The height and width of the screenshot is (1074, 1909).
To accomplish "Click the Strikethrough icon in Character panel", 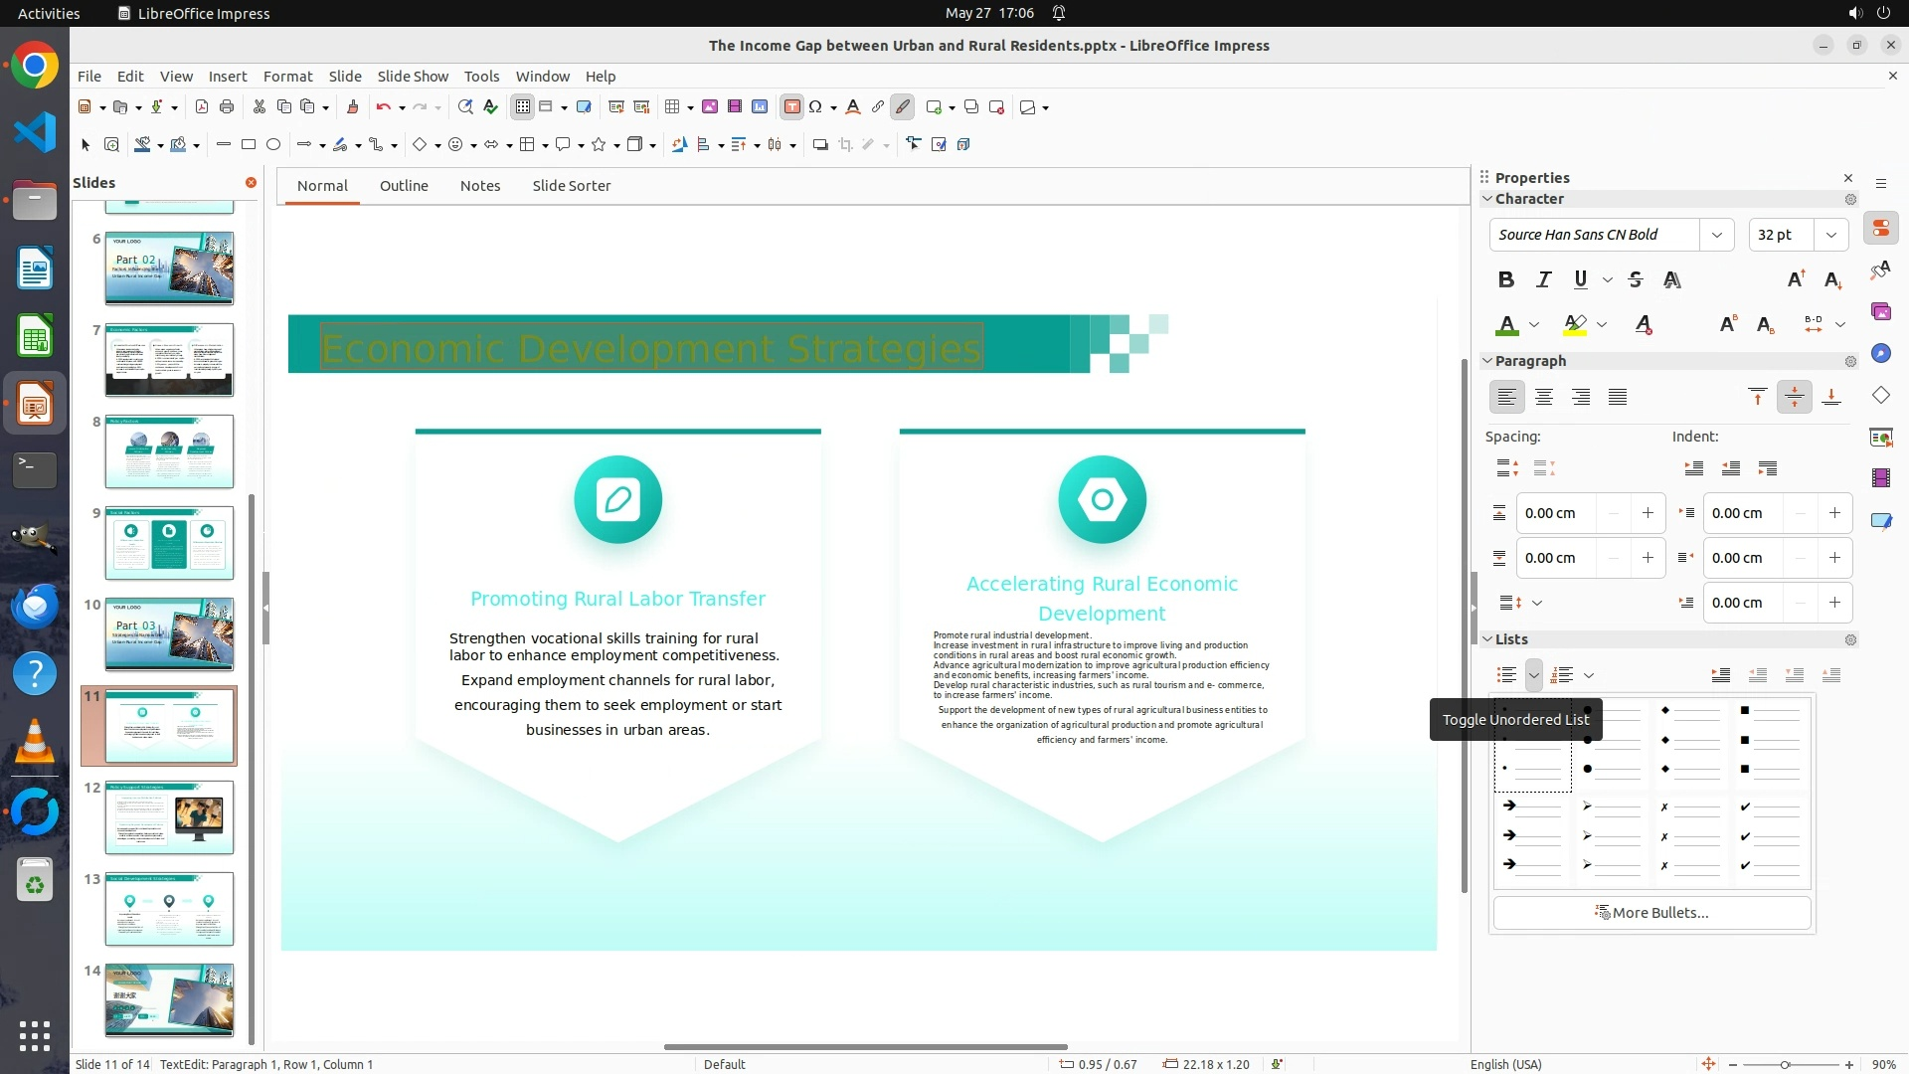I will point(1636,279).
